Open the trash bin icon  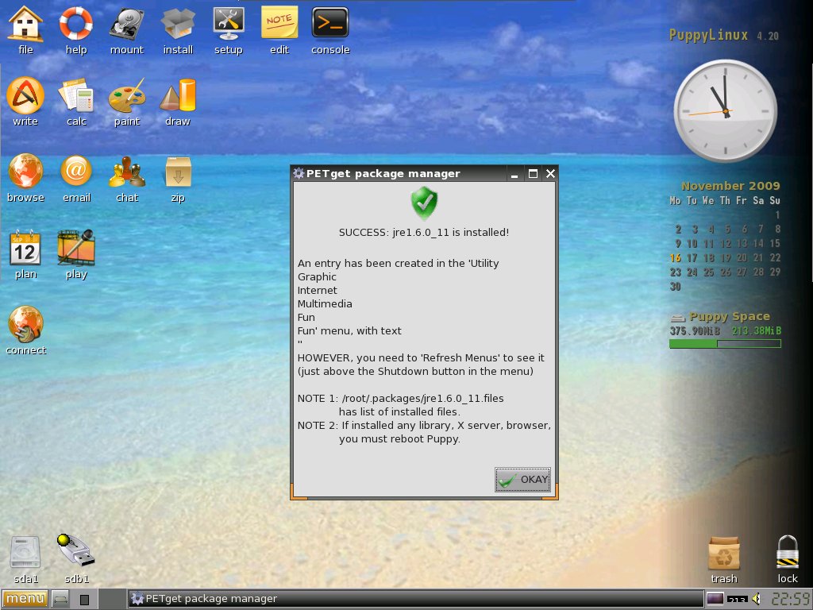724,554
